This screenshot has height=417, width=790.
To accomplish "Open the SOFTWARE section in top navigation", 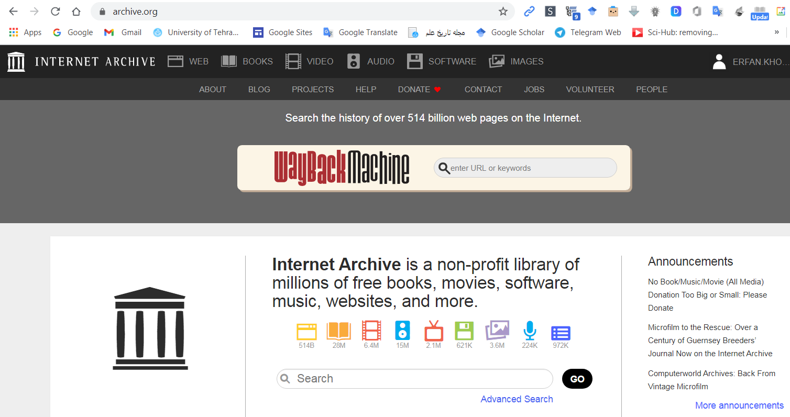I will [442, 61].
